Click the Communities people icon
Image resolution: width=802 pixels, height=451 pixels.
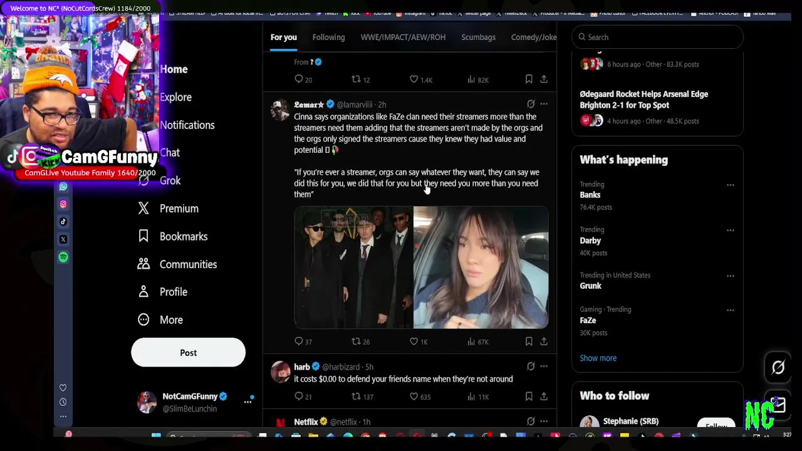coord(143,264)
